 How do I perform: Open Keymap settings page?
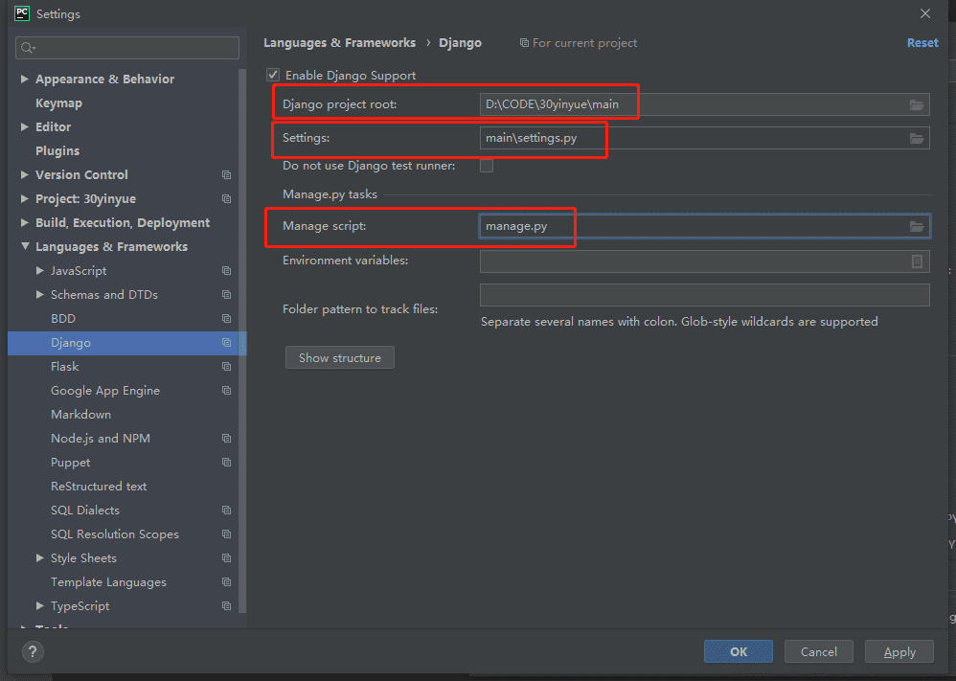tap(58, 103)
